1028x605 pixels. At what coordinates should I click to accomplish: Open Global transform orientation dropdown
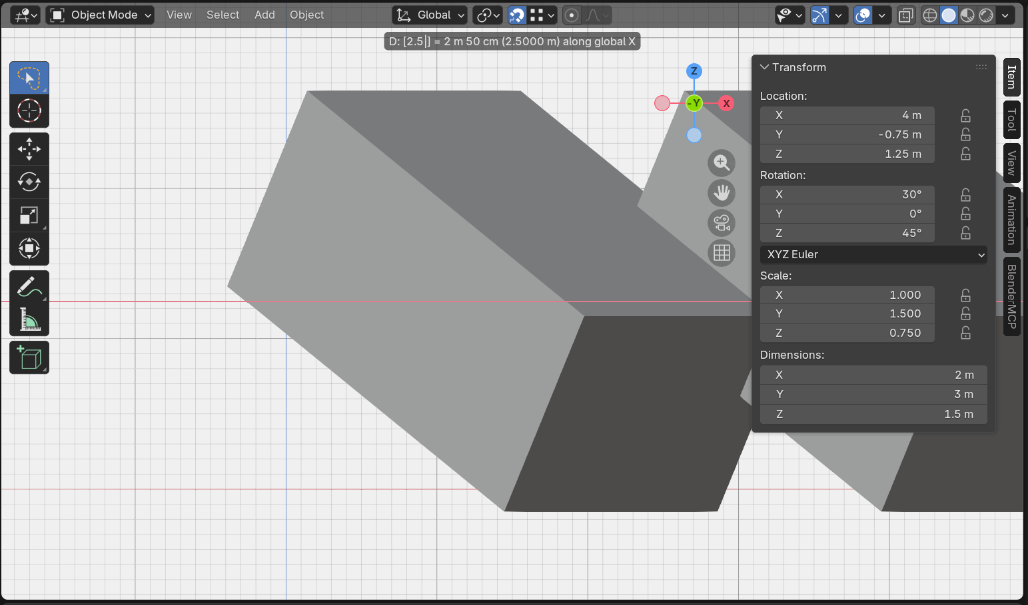click(430, 15)
